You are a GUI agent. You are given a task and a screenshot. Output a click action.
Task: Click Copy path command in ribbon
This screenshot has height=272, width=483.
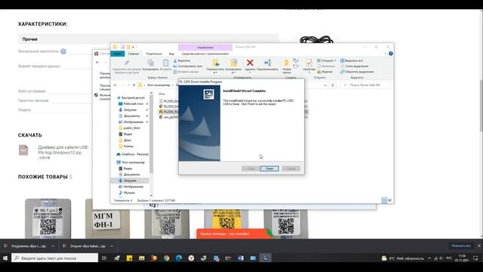(x=188, y=66)
